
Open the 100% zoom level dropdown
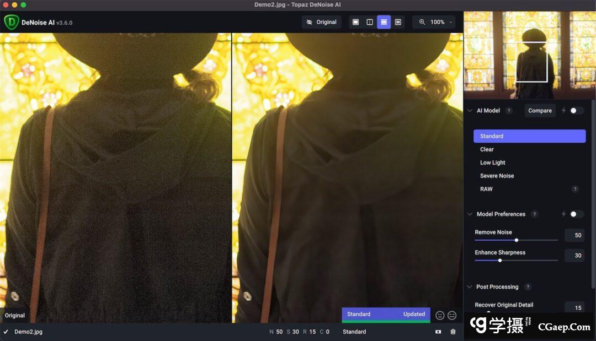tap(437, 22)
